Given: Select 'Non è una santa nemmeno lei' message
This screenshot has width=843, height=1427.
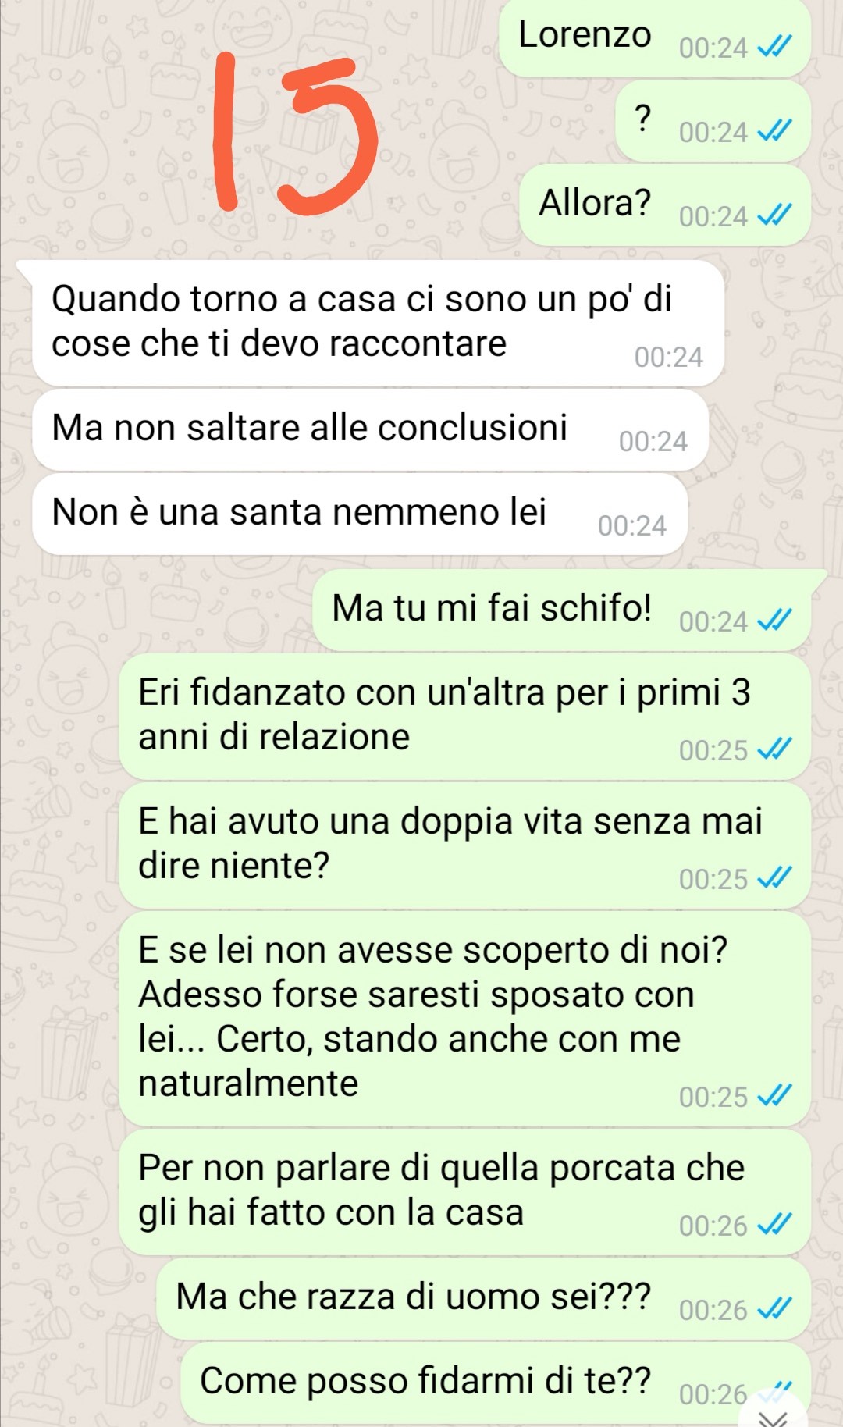Looking at the screenshot, I should click(360, 514).
